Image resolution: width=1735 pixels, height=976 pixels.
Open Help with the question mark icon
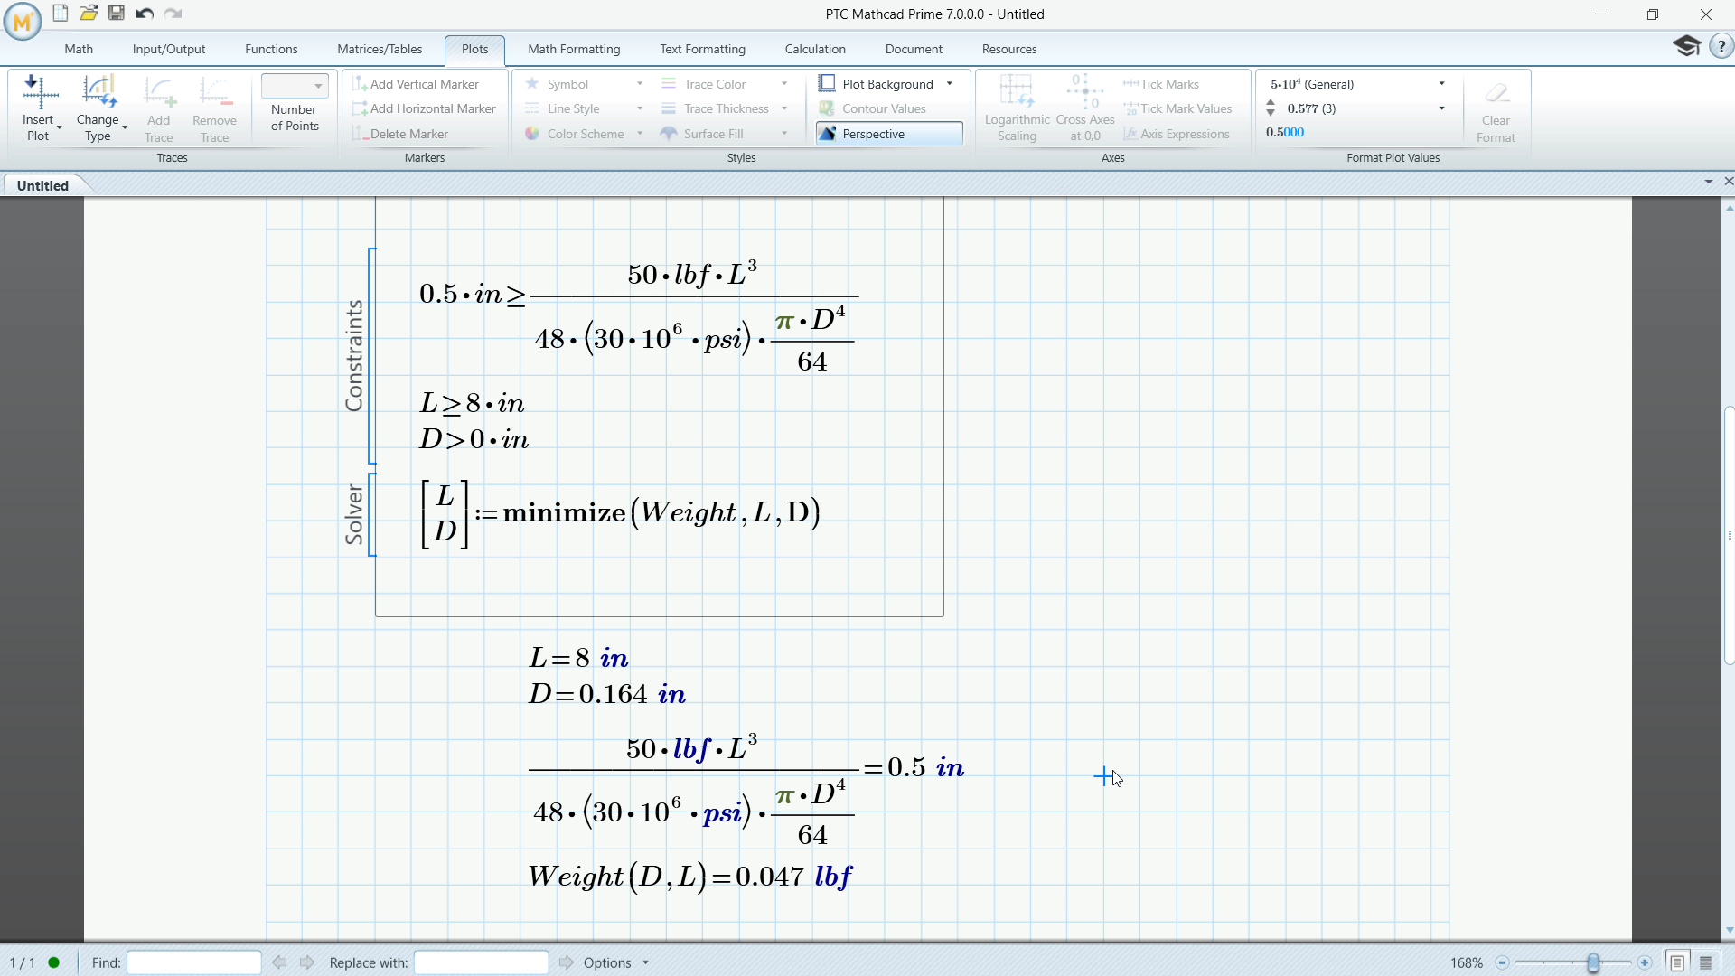pyautogui.click(x=1721, y=46)
